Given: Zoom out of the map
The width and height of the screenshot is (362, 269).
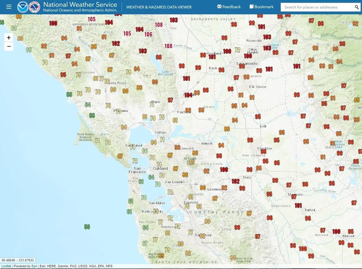Looking at the screenshot, I should click(x=9, y=46).
